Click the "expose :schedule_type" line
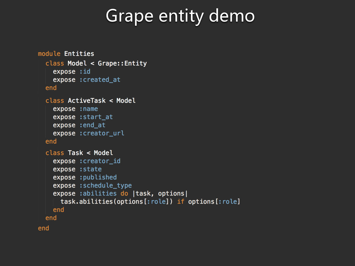 [92, 186]
